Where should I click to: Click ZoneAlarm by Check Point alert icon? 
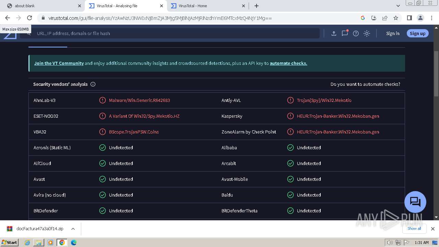click(x=290, y=132)
